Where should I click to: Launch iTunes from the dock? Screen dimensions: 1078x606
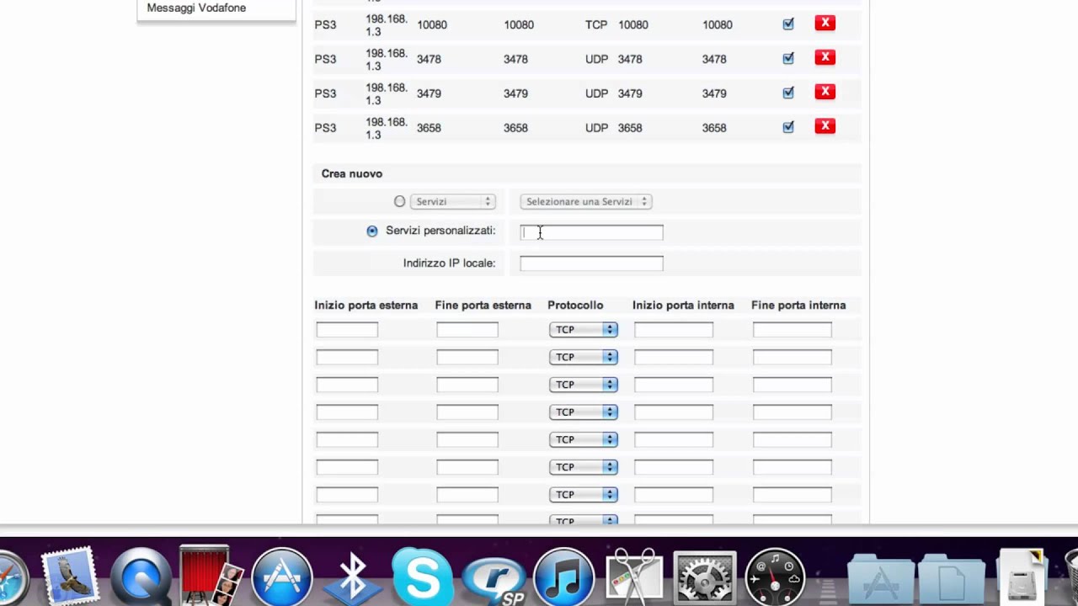click(x=563, y=577)
